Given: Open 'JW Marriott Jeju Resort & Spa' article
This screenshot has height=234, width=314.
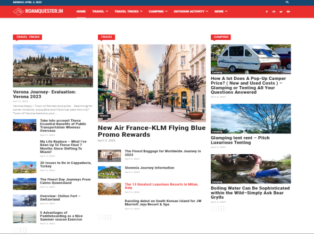Looking at the screenshot, I should click(163, 203).
